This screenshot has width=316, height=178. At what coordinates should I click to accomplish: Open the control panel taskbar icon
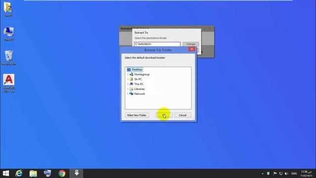click(47, 174)
